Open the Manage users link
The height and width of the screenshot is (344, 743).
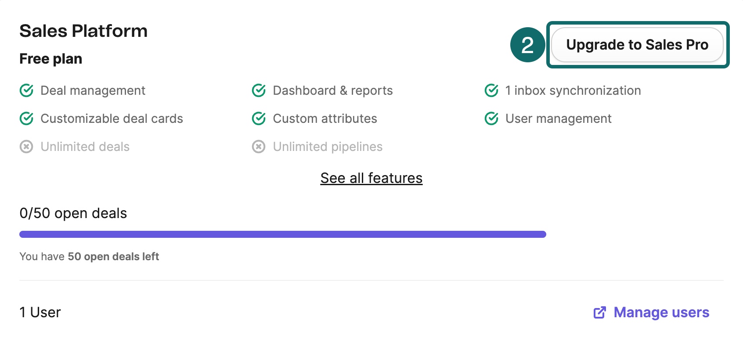pyautogui.click(x=661, y=312)
